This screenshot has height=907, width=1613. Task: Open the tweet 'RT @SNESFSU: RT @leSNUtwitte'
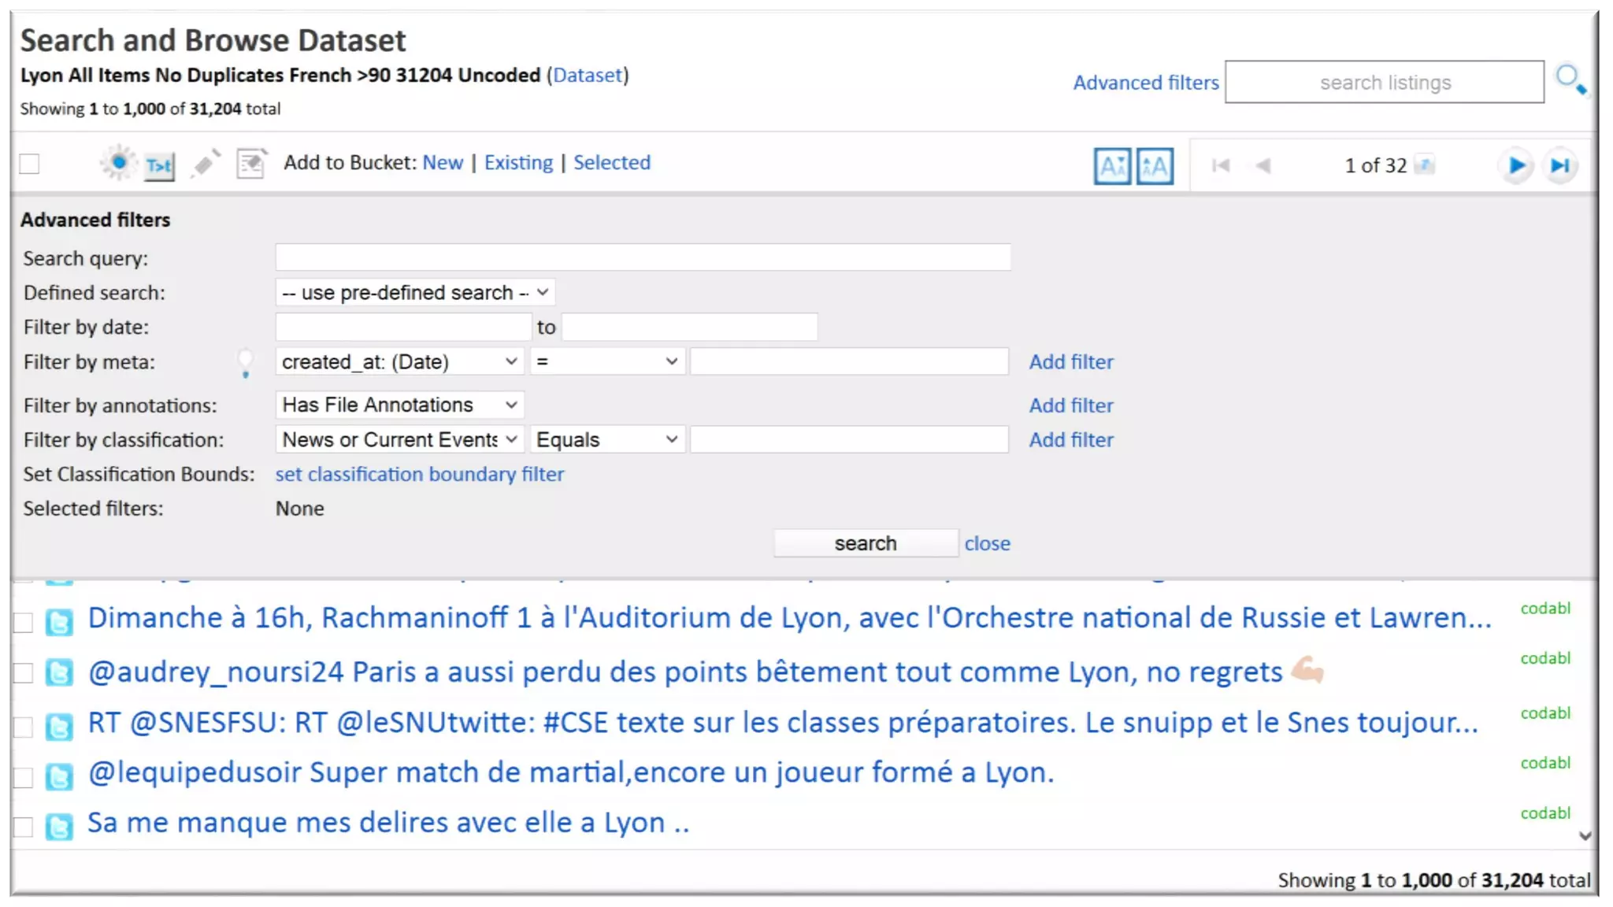pos(783,723)
